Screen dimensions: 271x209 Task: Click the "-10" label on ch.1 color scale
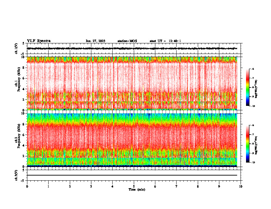pos(253,106)
